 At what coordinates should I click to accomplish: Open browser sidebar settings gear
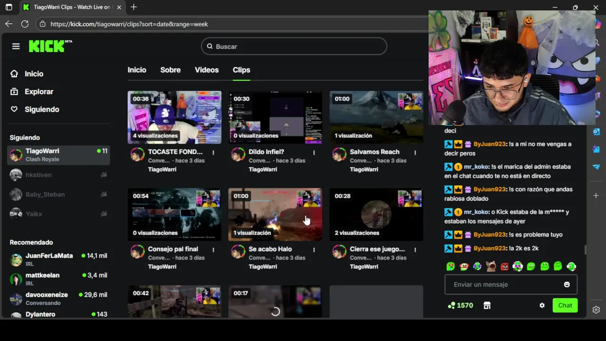[596, 310]
